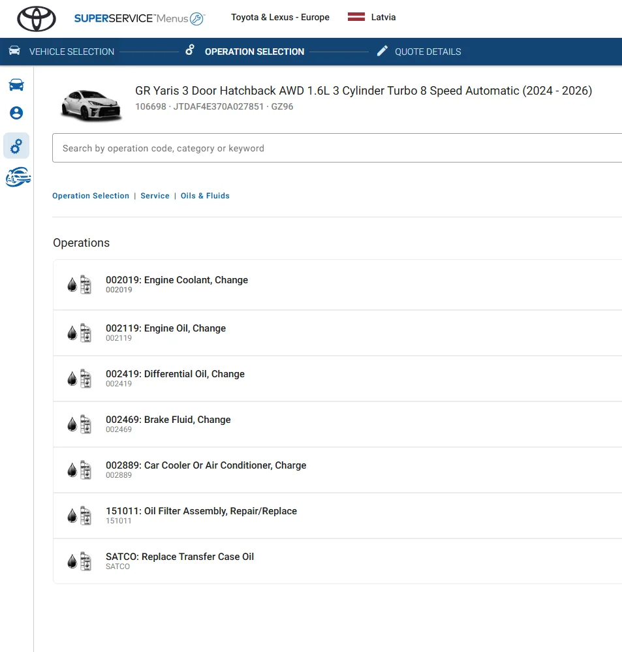
Task: Click the Operations section heading
Action: (x=81, y=243)
